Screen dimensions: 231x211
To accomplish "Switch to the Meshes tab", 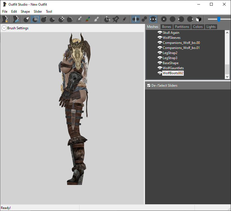I will (x=153, y=27).
